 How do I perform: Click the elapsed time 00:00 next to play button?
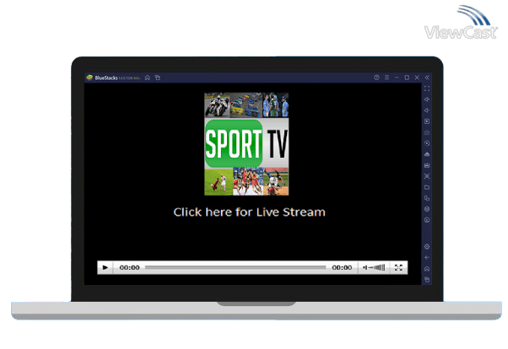click(x=130, y=268)
